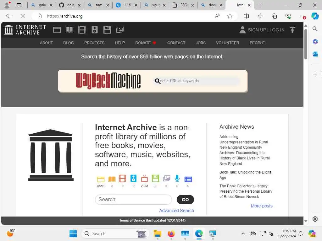The height and width of the screenshot is (241, 322).
Task: Add page to favorites star icon
Action: [230, 16]
